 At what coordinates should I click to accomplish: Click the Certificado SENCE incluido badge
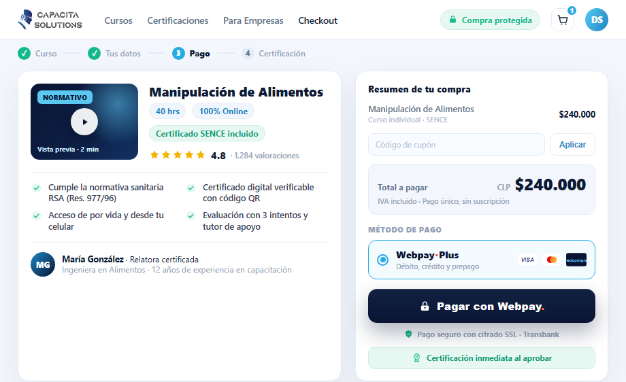[207, 134]
